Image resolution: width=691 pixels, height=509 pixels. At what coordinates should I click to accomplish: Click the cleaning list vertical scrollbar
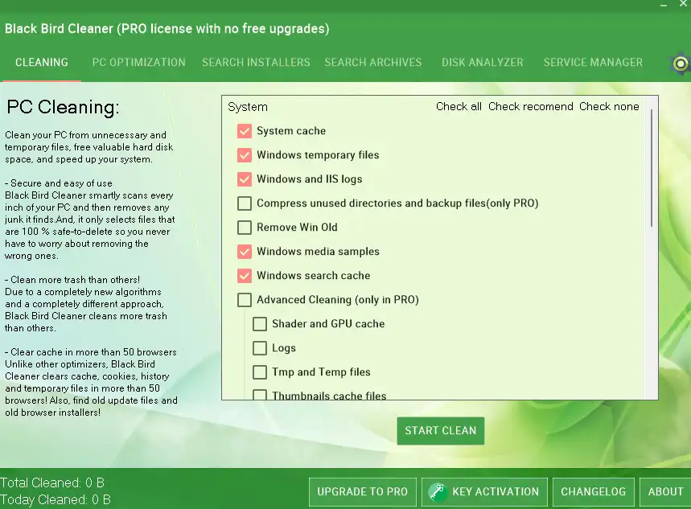click(651, 169)
